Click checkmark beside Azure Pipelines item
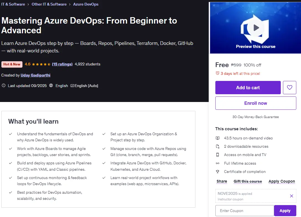The width and height of the screenshot is (301, 217). [11, 163]
